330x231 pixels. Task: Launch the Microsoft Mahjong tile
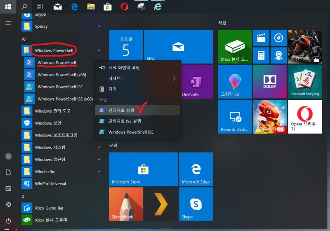pos(305,82)
